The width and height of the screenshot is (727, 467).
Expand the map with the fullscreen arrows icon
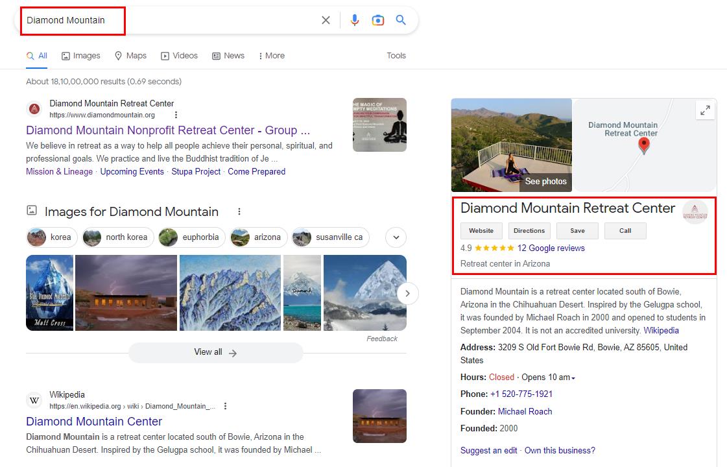(705, 110)
